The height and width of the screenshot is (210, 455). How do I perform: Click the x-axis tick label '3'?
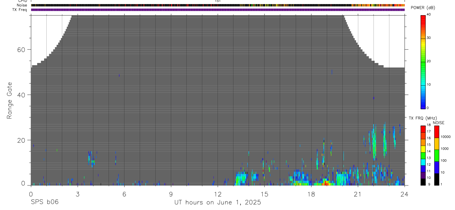tap(77, 194)
